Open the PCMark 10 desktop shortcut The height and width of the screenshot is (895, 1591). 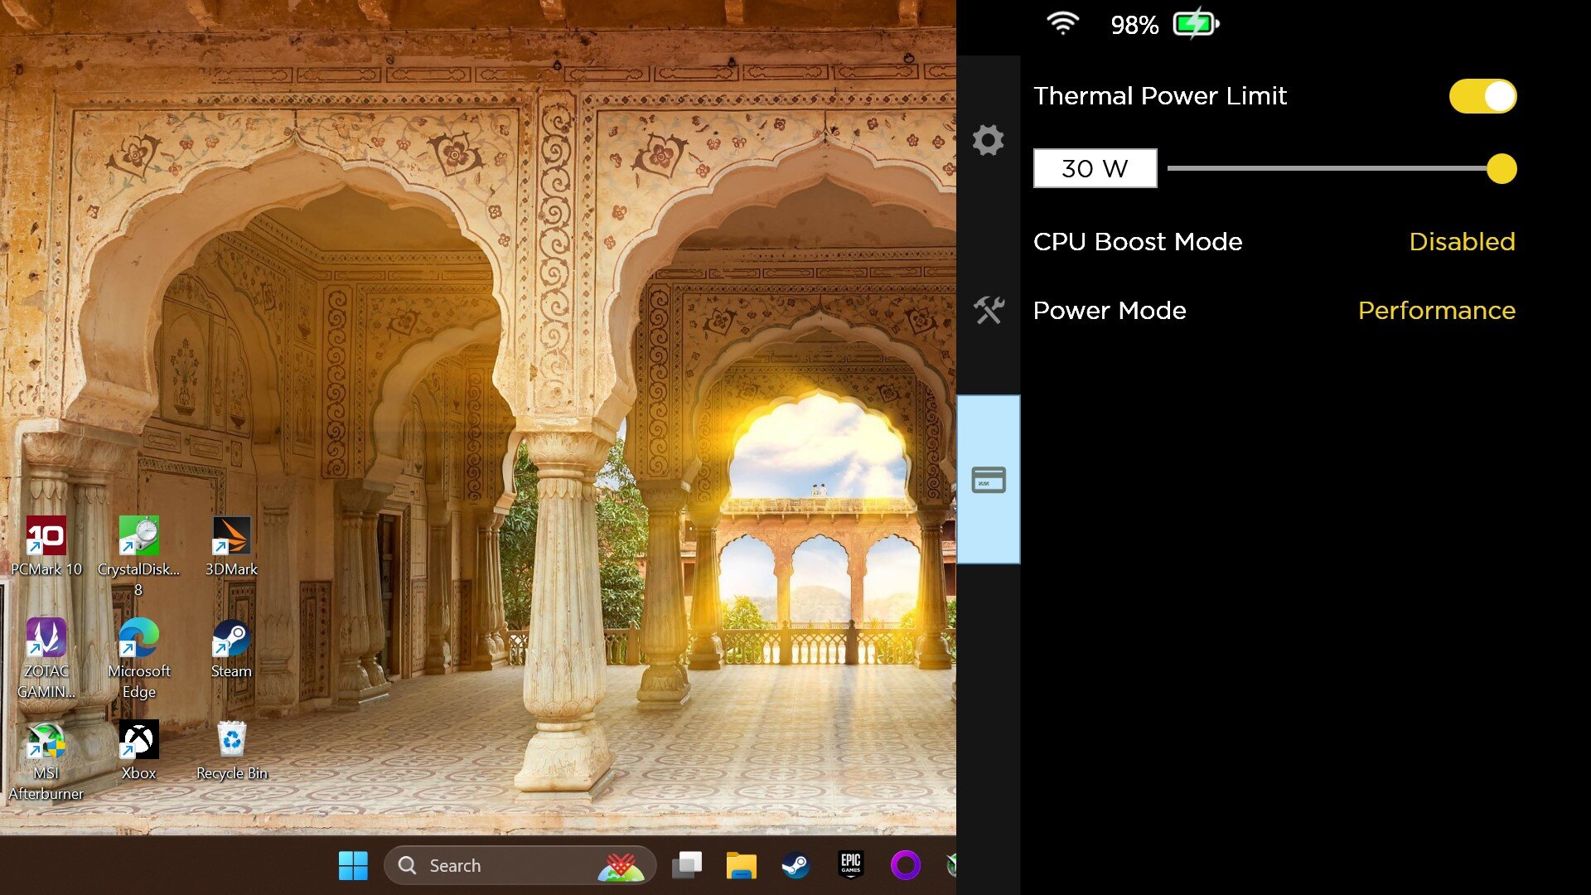46,547
